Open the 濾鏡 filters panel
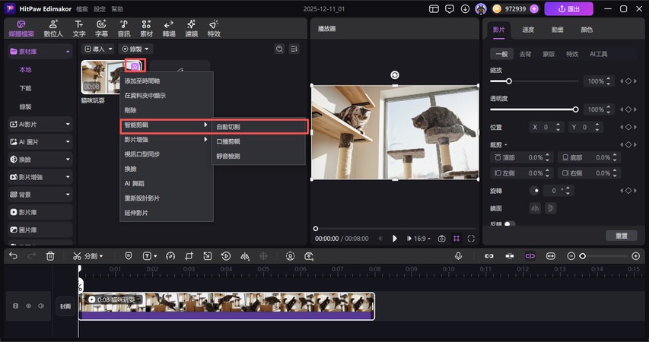Screen dimensions: 649x342 click(191, 28)
